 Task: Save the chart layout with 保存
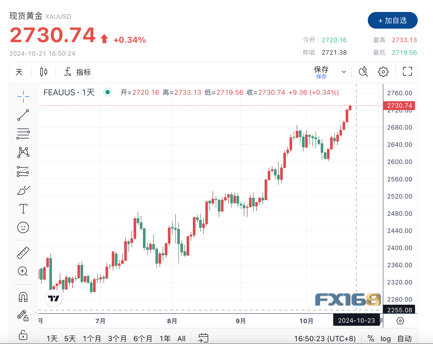[x=321, y=72]
